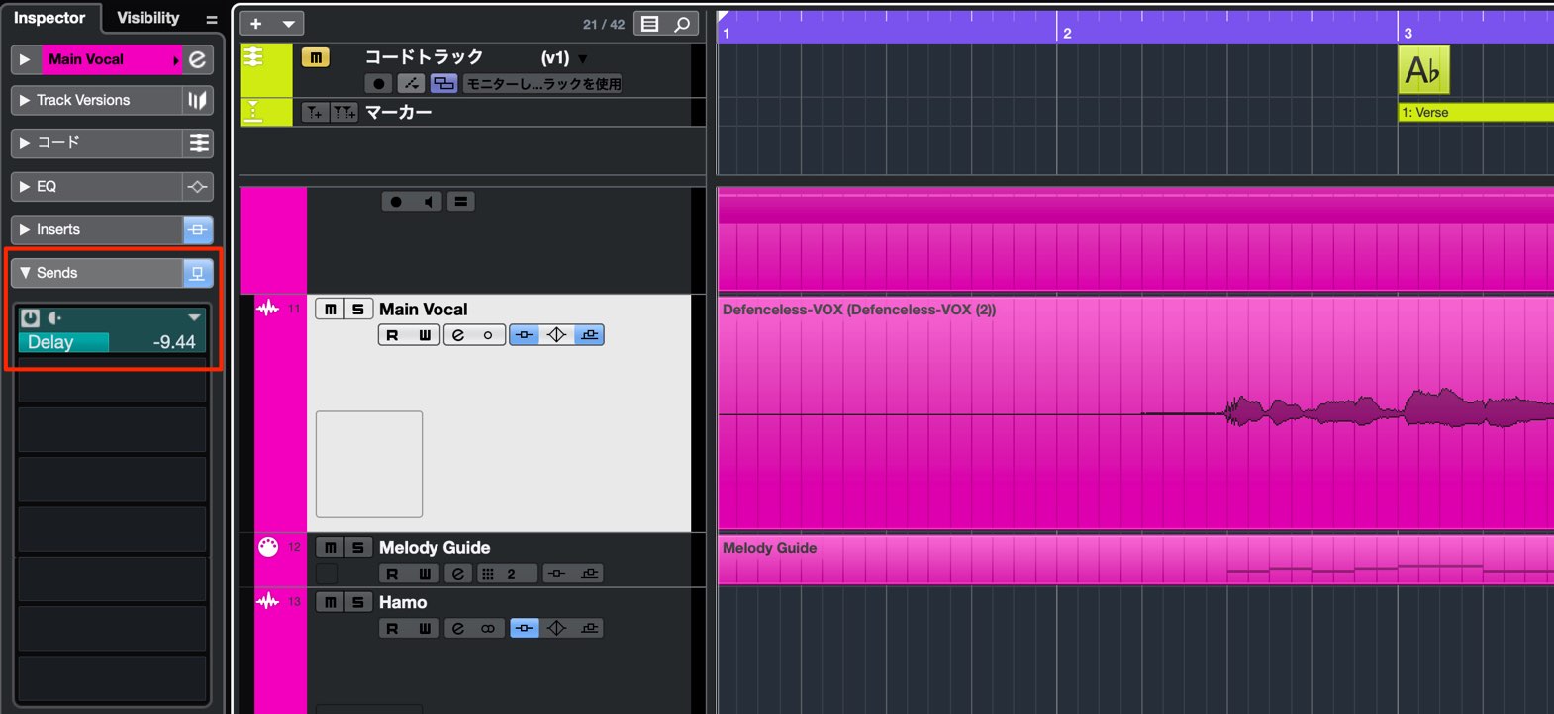
Task: Open the track list settings icon
Action: 649,24
